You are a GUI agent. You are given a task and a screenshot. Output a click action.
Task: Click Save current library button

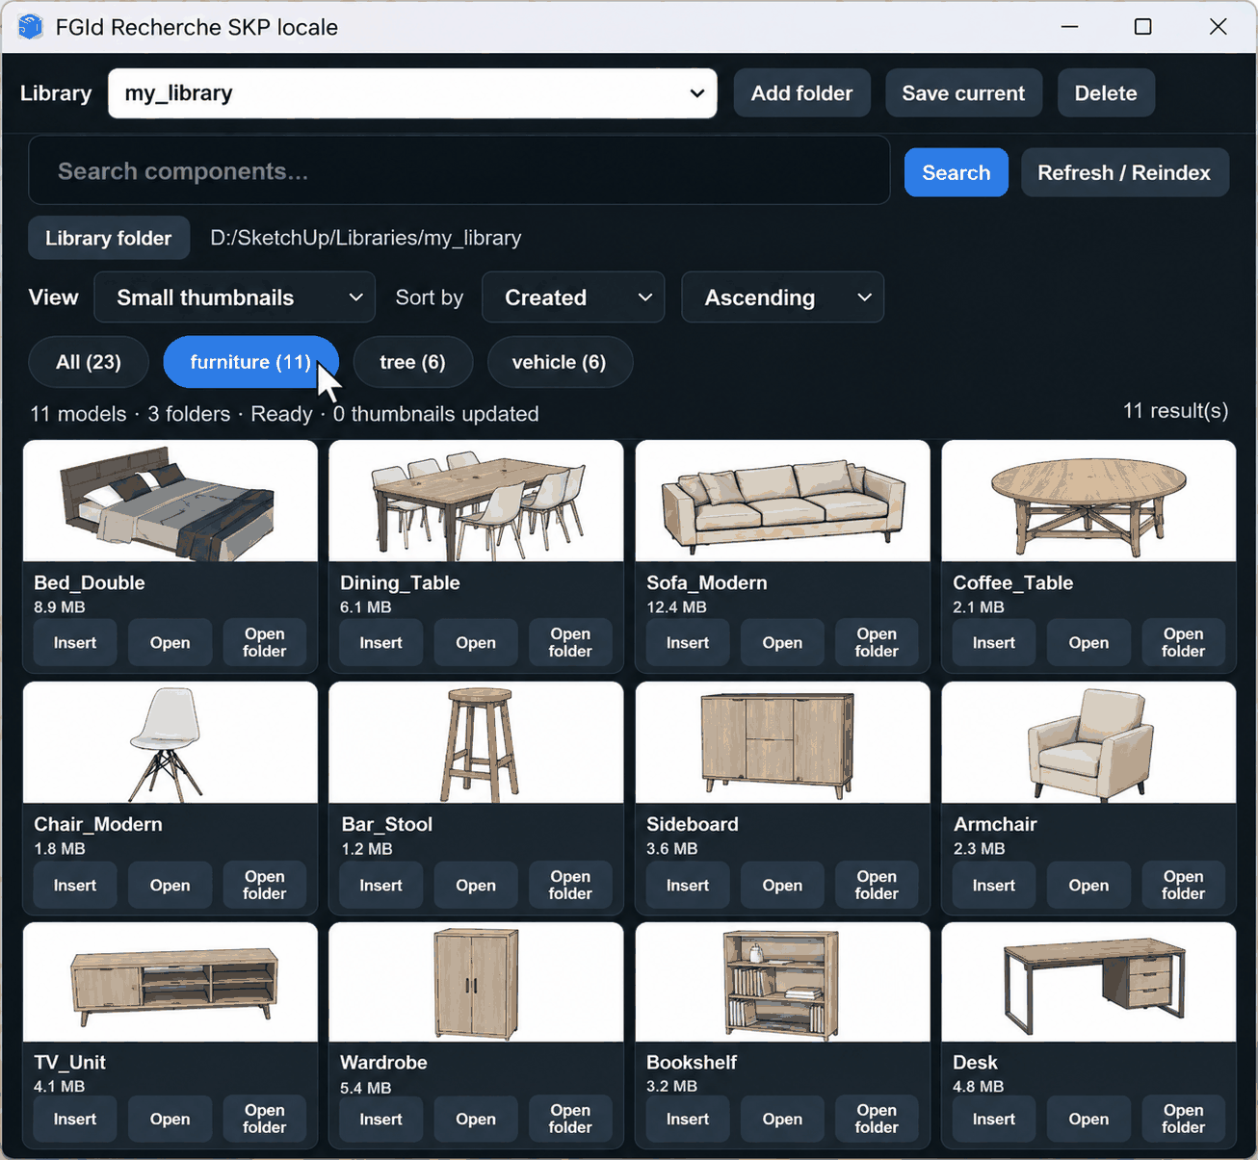pos(963,93)
